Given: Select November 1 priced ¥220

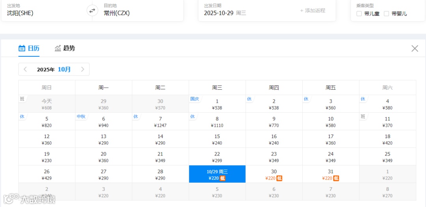Looking at the screenshot, I should (x=388, y=174).
